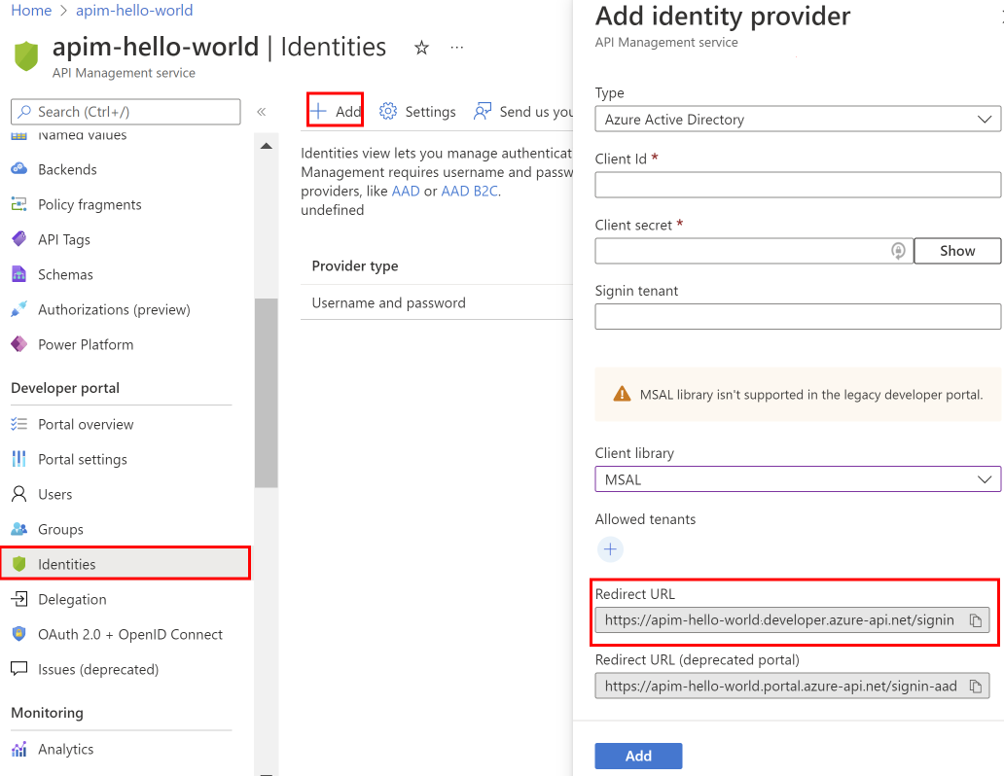Go to Portal settings menu item
The width and height of the screenshot is (1004, 776).
(83, 459)
